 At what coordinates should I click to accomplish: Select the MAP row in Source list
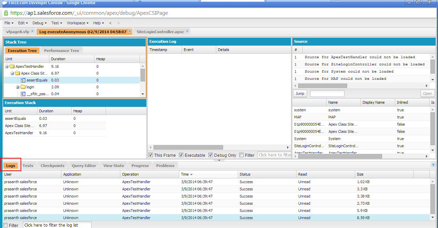pyautogui.click(x=361, y=117)
